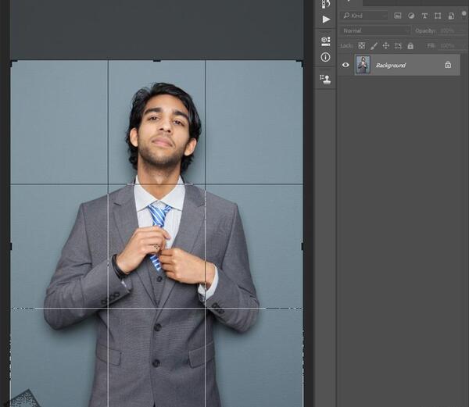Filter layers by shape layers icon
The height and width of the screenshot is (407, 469).
(438, 16)
